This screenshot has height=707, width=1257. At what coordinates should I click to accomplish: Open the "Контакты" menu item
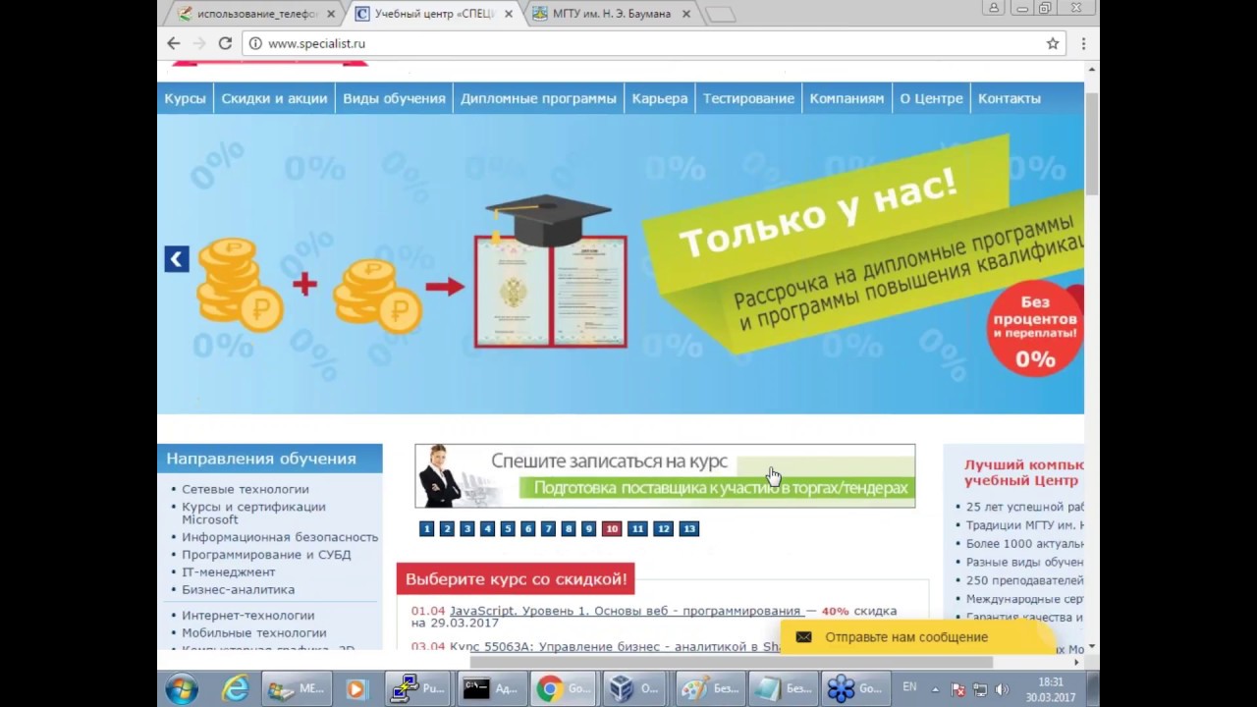pyautogui.click(x=1009, y=98)
